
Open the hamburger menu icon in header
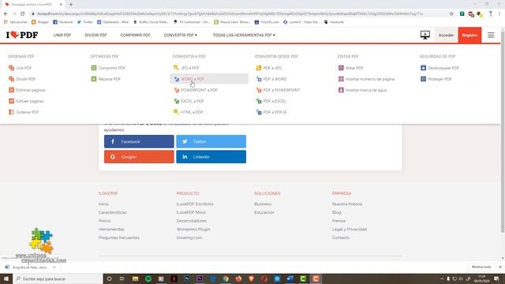(491, 35)
